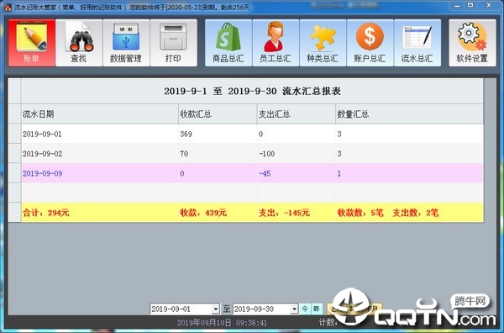
Task: Select the 2019-09-01 row
Action: (x=252, y=134)
